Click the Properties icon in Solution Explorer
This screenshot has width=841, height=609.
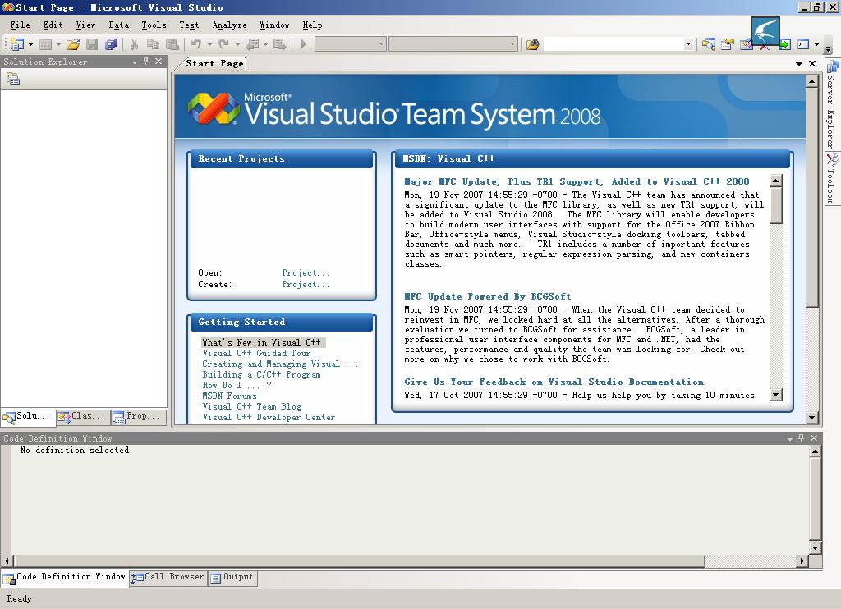coord(12,79)
